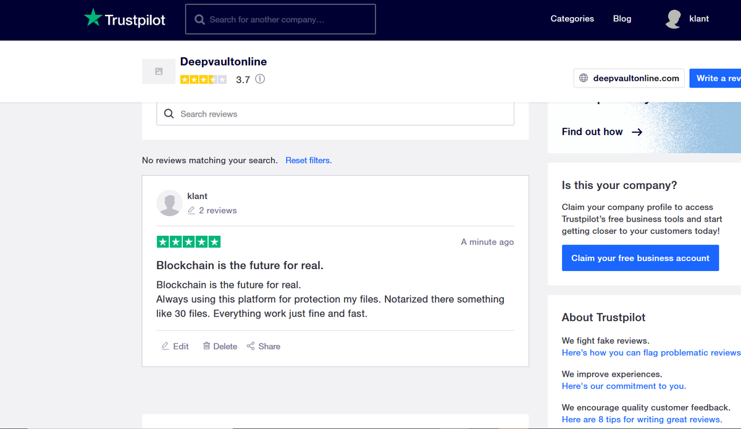This screenshot has height=429, width=741.
Task: Click the pencil icon beside 2 reviews
Action: coord(191,210)
